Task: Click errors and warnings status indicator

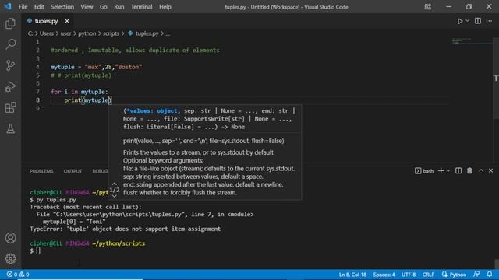Action: coord(18,275)
